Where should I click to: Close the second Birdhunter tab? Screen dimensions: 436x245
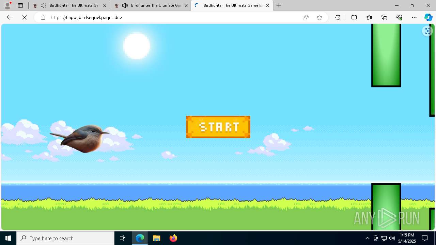[x=186, y=5]
